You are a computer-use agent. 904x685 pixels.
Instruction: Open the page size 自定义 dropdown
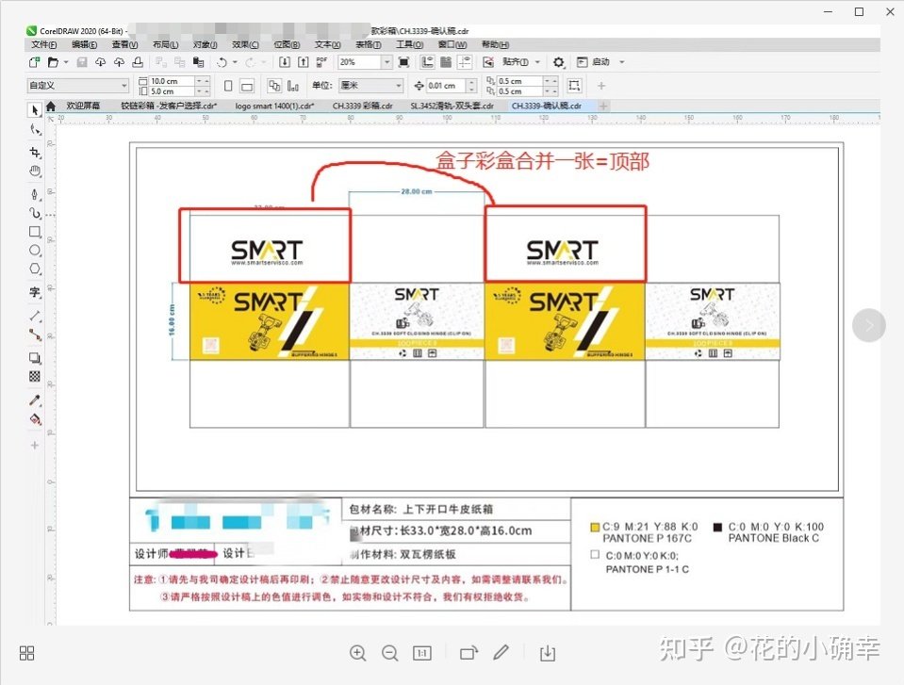pos(123,86)
